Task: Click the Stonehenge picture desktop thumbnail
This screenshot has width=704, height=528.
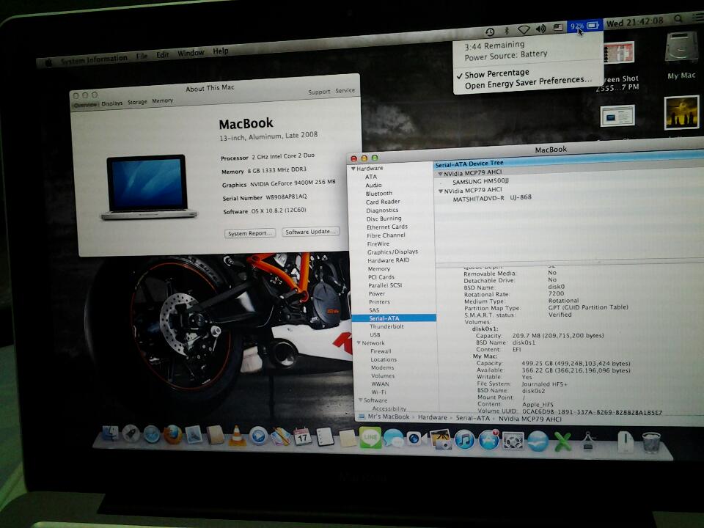Action: coord(681,112)
